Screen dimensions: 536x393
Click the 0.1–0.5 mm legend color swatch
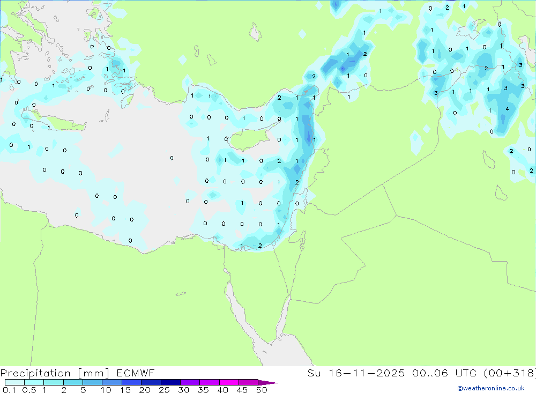pyautogui.click(x=14, y=382)
